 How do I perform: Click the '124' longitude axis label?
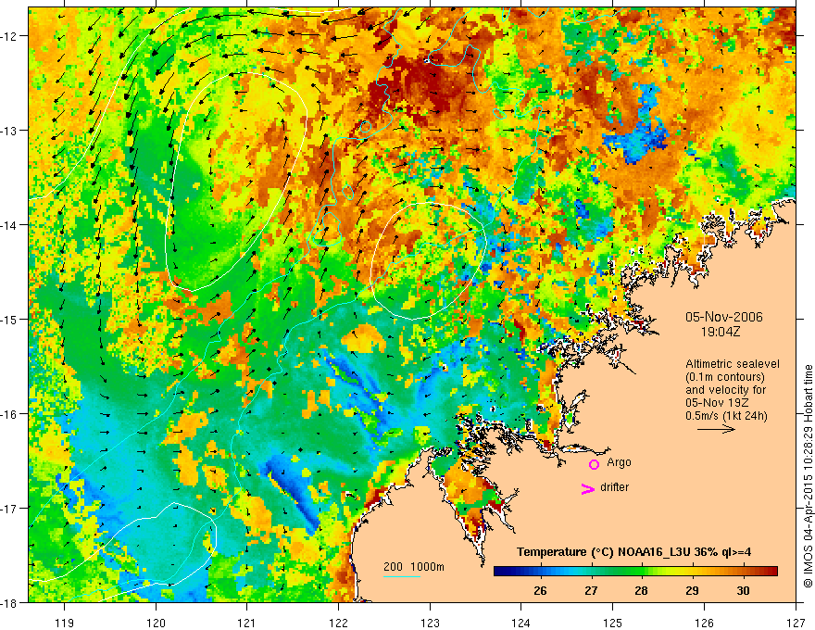click(521, 623)
